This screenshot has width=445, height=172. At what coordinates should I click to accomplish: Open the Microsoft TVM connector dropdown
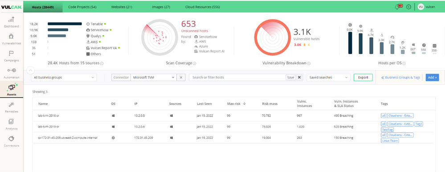[x=153, y=78]
